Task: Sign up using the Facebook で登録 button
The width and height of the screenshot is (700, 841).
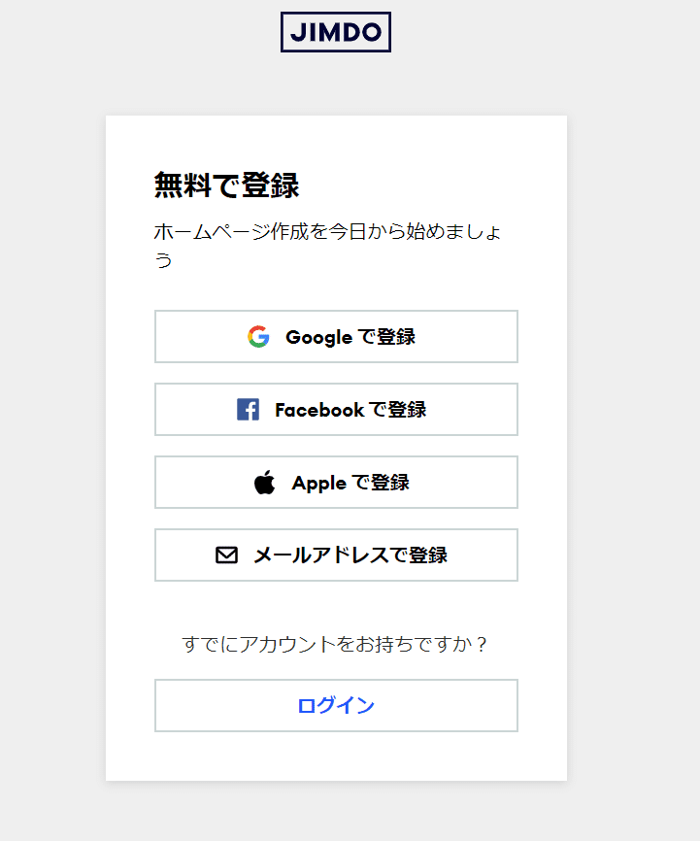Action: tap(336, 409)
